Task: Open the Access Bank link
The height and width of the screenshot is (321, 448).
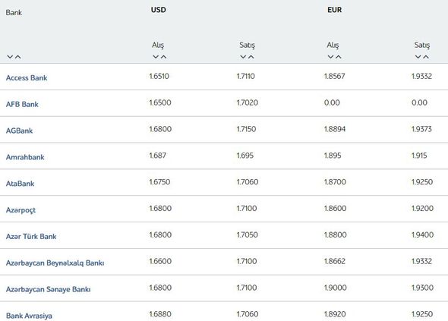Action: pyautogui.click(x=27, y=77)
